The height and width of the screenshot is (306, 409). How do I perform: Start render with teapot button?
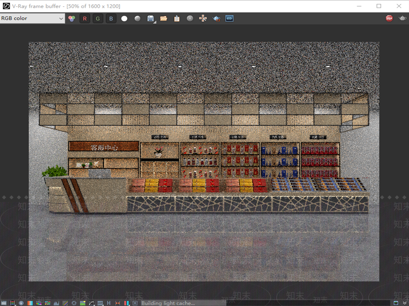pos(402,18)
